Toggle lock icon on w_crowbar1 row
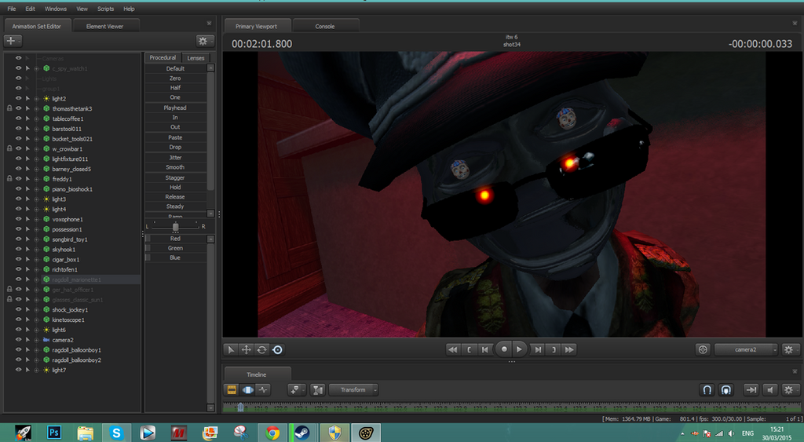 click(x=9, y=148)
